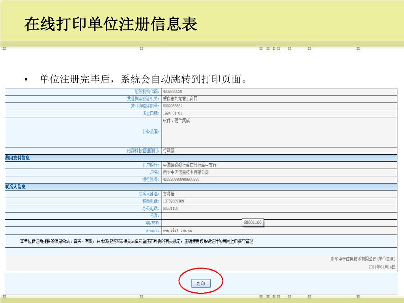404x303 pixels.
Task: Click the declaration text starting with 本单位保证
Action: [138, 241]
